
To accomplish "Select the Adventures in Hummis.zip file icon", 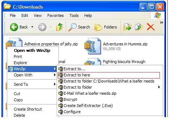I will coord(93,46).
